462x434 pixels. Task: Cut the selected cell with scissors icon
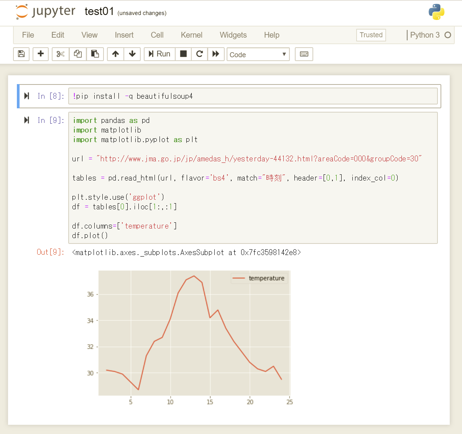click(60, 54)
